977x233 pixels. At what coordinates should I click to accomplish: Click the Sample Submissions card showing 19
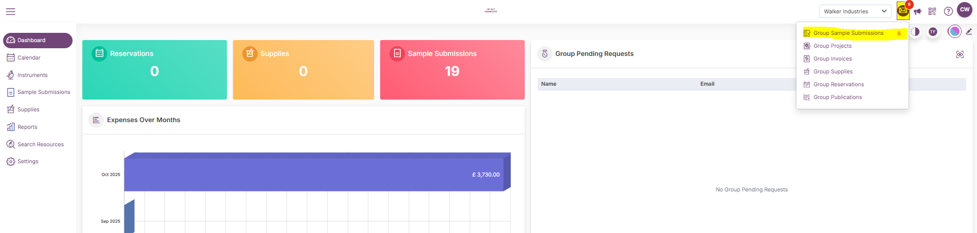point(452,70)
